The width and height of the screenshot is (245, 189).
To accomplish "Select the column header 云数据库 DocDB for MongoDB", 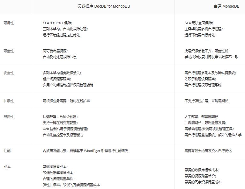I will point(104,6).
